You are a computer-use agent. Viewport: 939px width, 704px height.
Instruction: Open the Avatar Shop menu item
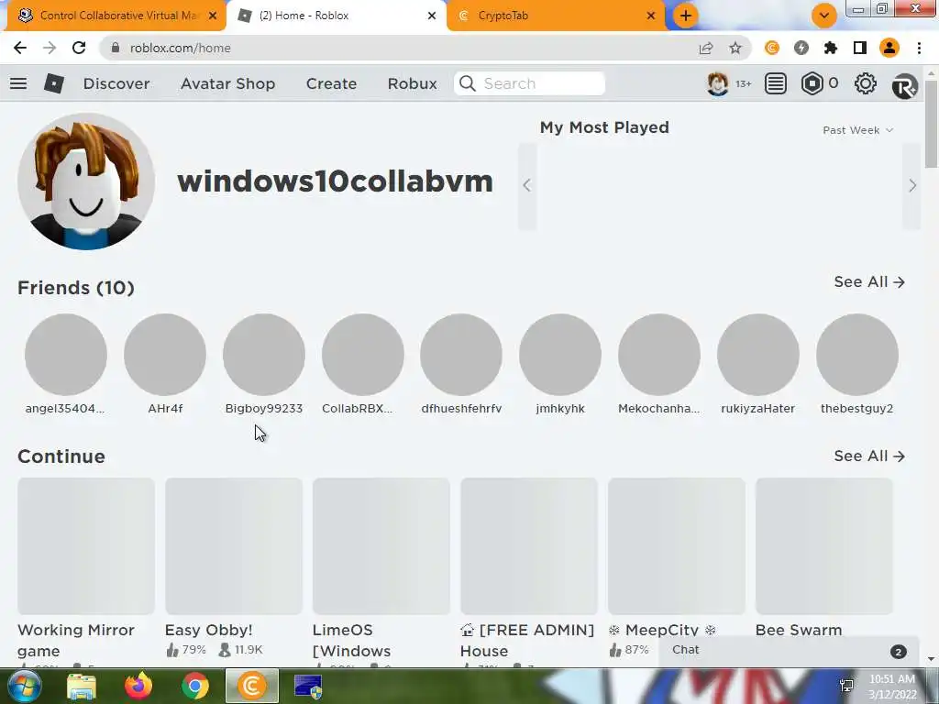227,83
